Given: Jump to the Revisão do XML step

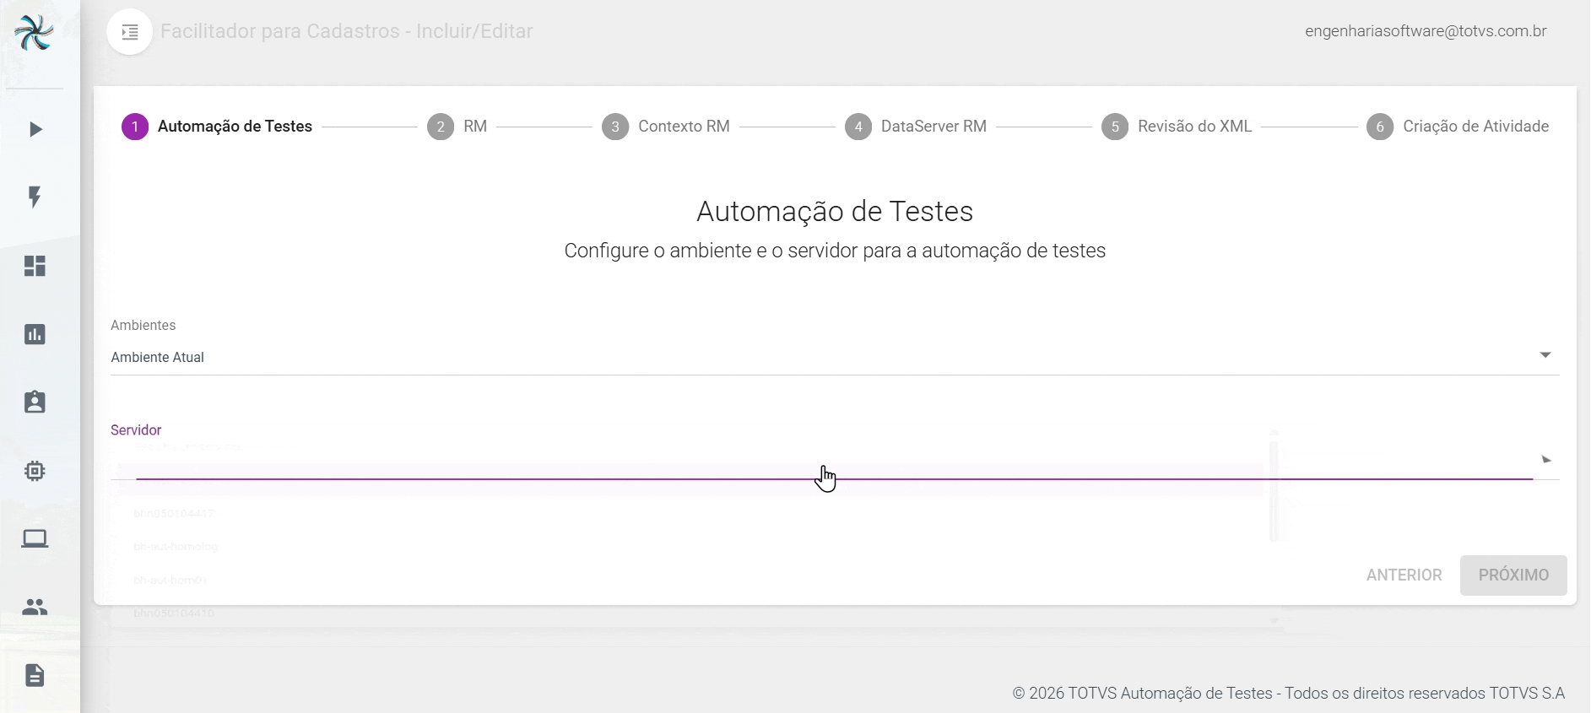Looking at the screenshot, I should (1177, 127).
